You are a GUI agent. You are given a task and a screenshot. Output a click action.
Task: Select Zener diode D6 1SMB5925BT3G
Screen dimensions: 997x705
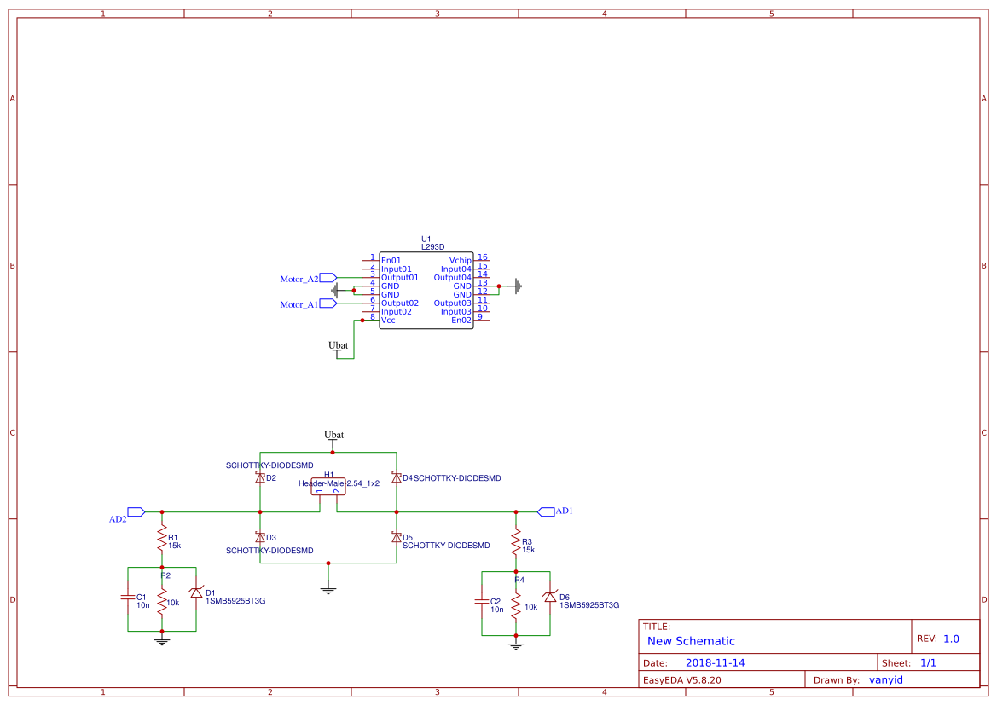(550, 597)
